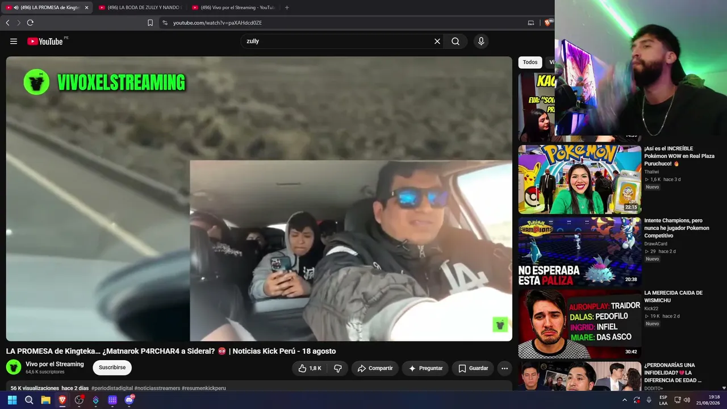Viewport: 727px width, 409px height.
Task: Like the video with 1,8 K likes
Action: (310, 368)
